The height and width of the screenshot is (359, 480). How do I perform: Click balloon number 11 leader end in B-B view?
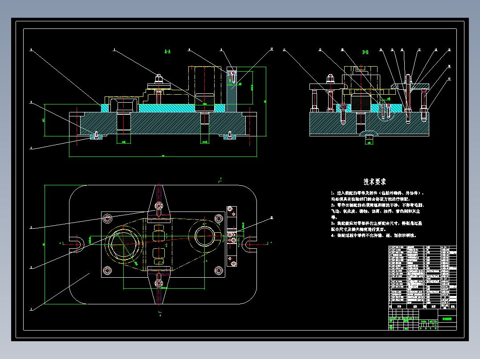pyautogui.click(x=284, y=49)
